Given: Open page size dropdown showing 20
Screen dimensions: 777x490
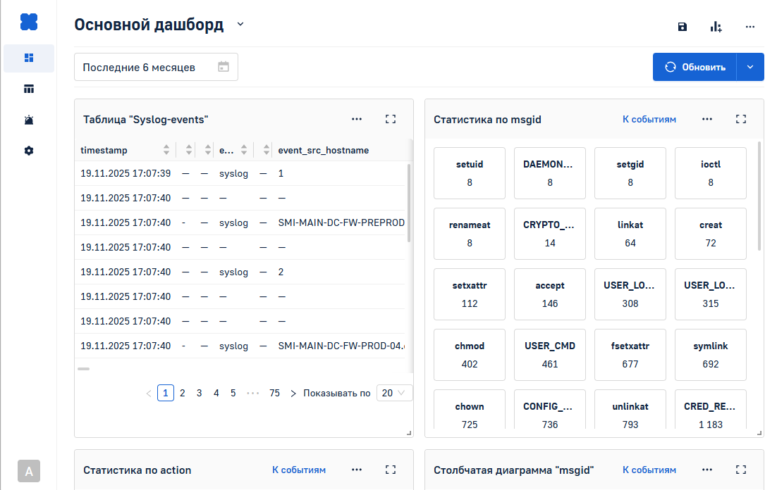Looking at the screenshot, I should [x=394, y=393].
